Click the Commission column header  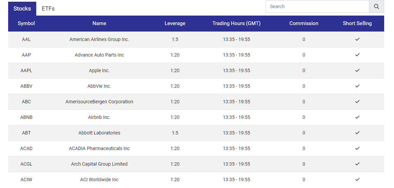(x=304, y=23)
